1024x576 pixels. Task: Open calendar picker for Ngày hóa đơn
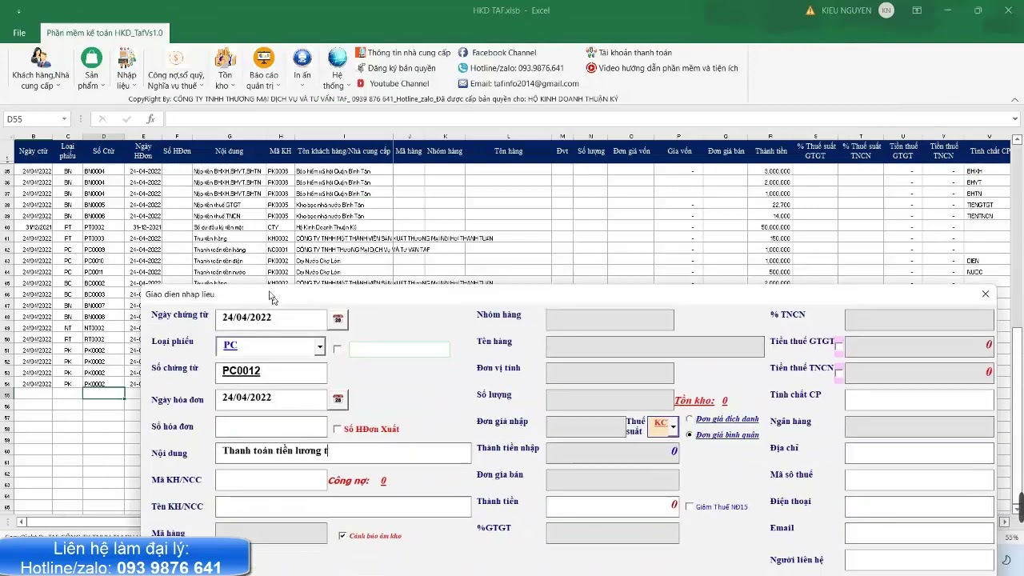point(338,398)
